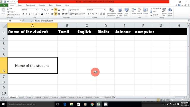Toggle Middle Align vertical alignment
Viewport: 190px width, 107px height.
point(56,10)
